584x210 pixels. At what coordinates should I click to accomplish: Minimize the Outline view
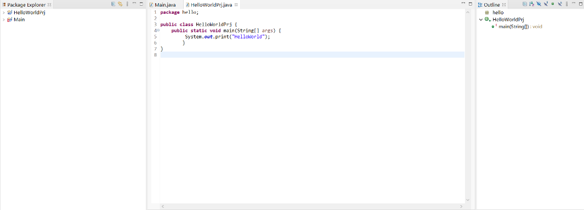tap(574, 3)
